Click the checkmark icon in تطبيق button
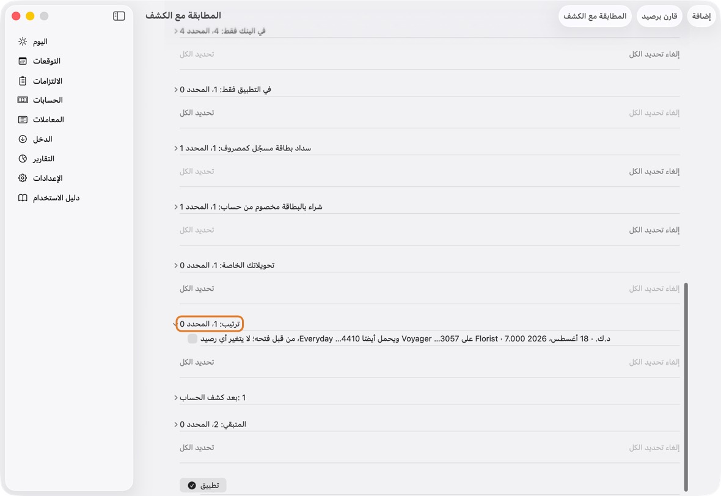The height and width of the screenshot is (496, 721). click(192, 486)
